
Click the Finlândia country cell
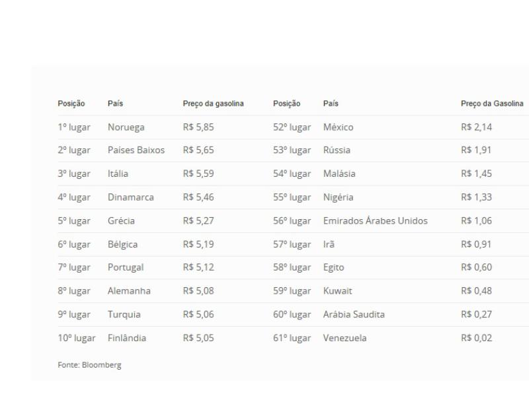(x=127, y=338)
